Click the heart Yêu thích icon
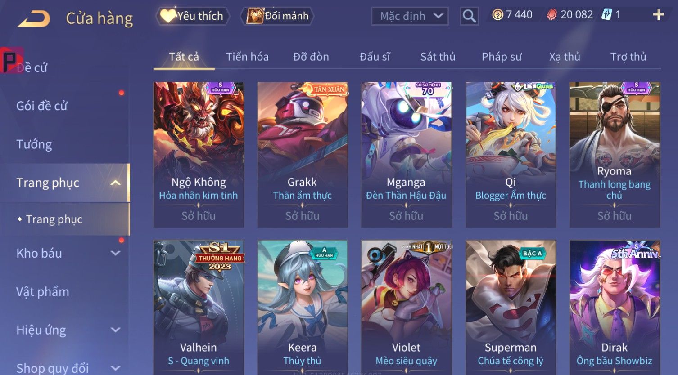The width and height of the screenshot is (678, 375). point(168,16)
